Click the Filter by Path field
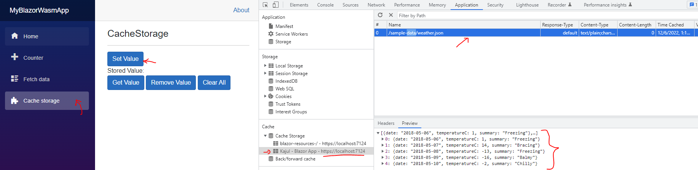Screen dimensions: 698x170 (462, 16)
